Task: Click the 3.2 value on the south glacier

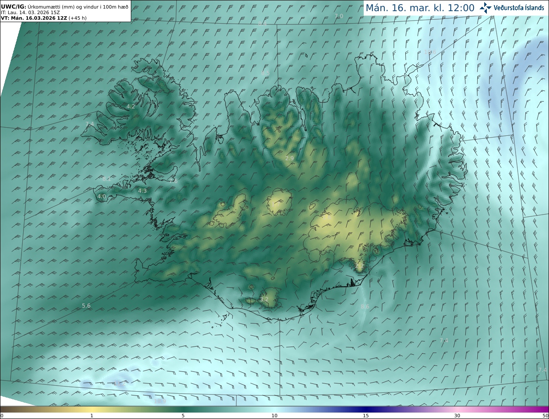Action: [x=264, y=299]
